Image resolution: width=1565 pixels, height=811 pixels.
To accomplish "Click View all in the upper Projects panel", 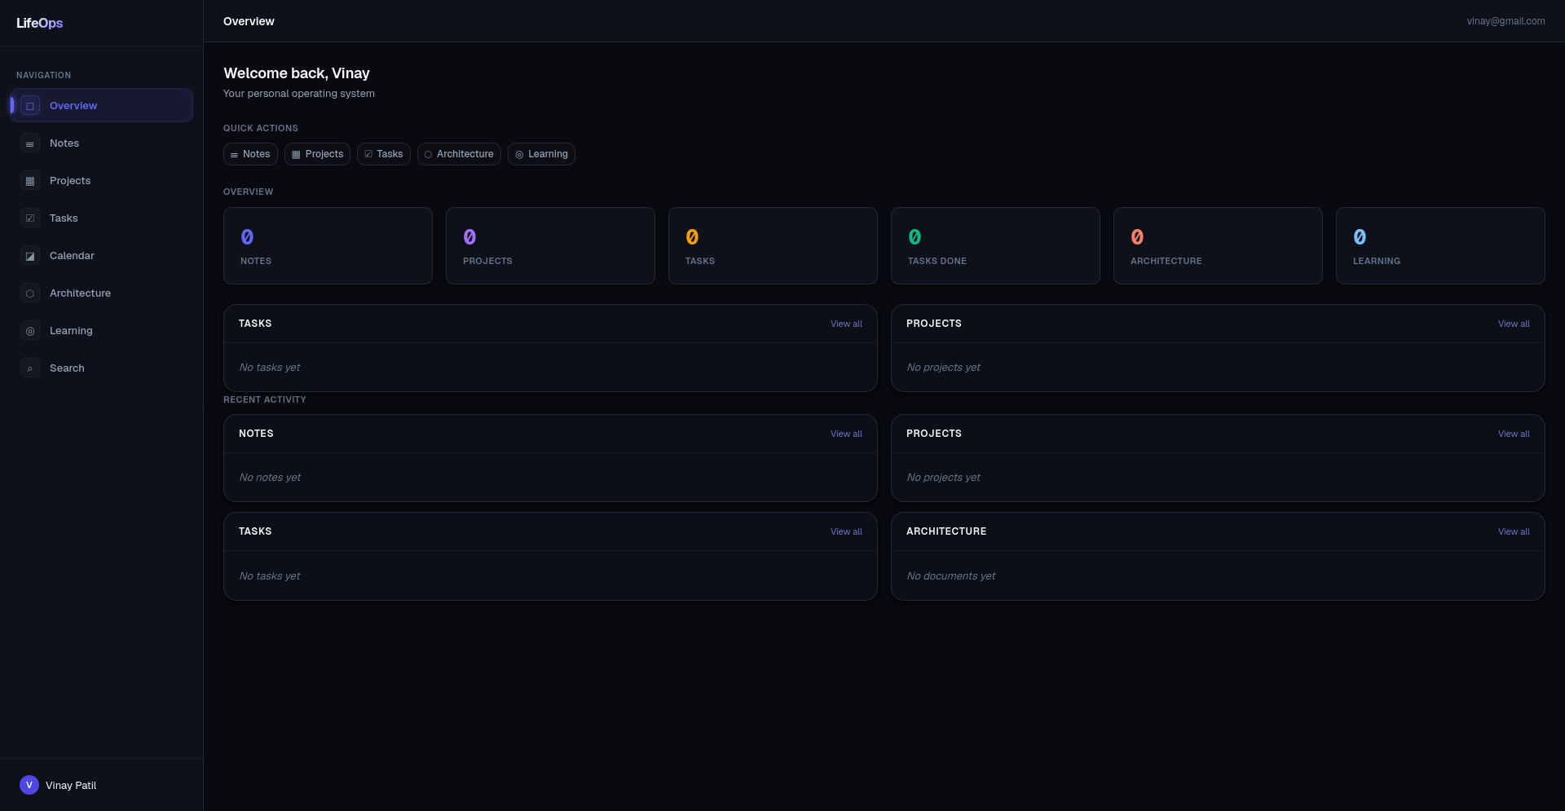I will click(1514, 324).
